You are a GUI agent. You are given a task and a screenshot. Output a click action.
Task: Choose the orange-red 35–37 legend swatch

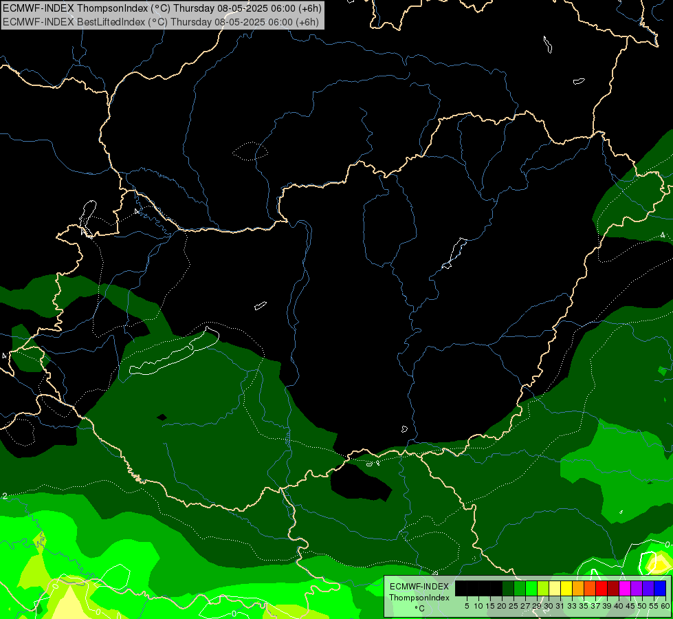click(590, 588)
